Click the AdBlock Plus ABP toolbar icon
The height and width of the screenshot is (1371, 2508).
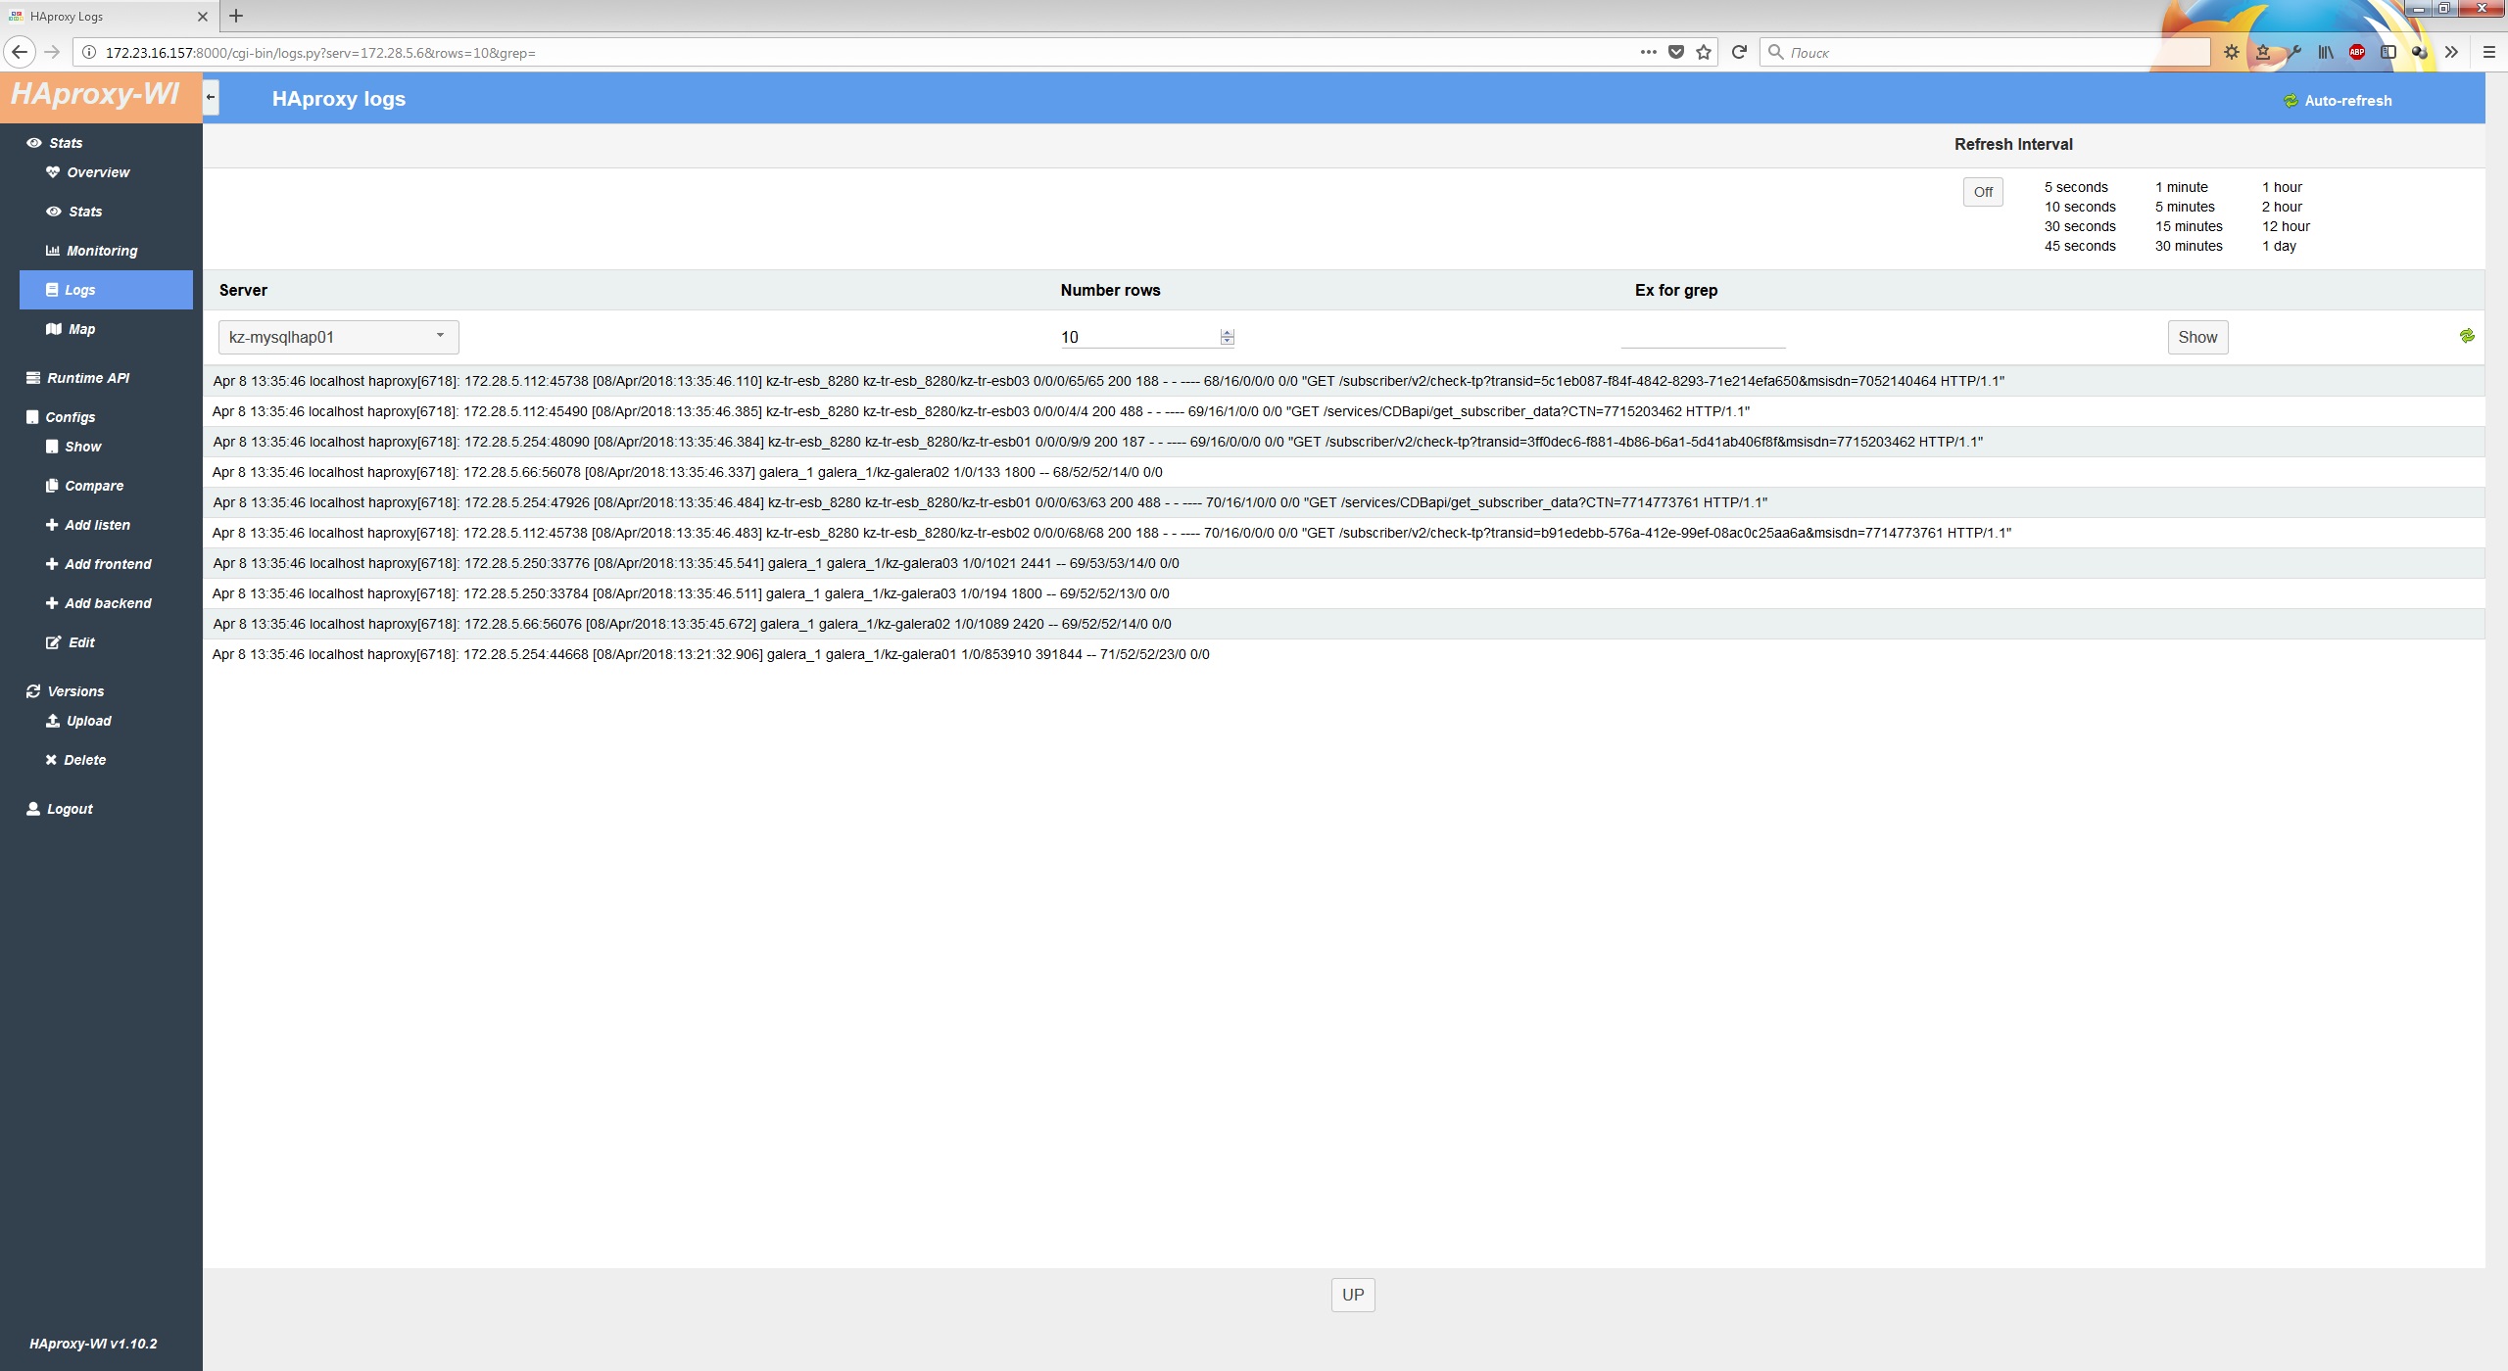[2357, 52]
